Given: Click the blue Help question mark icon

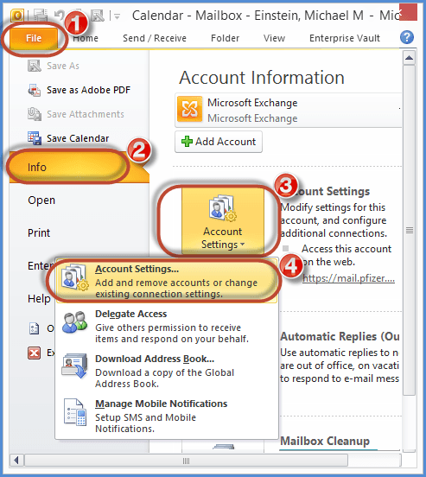Looking at the screenshot, I should (407, 37).
